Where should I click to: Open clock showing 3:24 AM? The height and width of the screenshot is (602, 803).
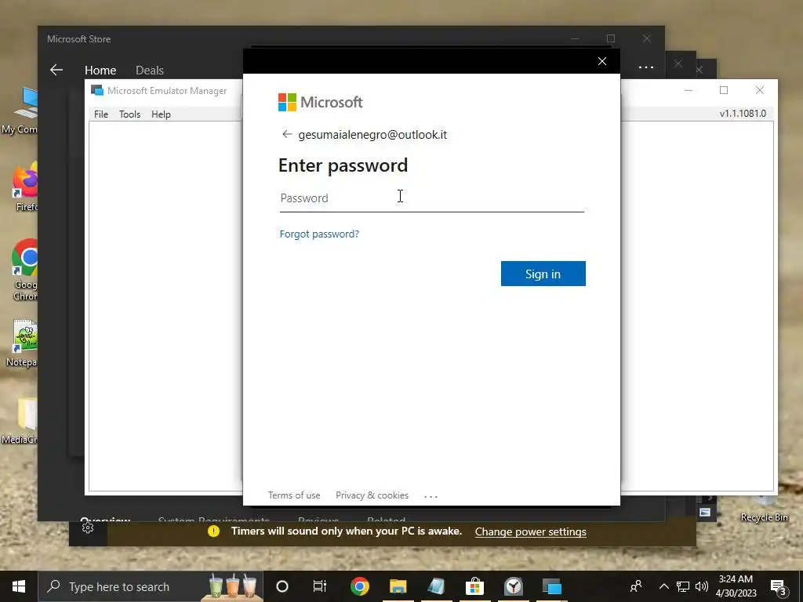[x=736, y=586]
